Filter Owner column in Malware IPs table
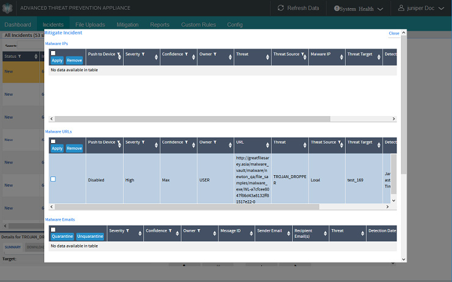 tap(215, 54)
